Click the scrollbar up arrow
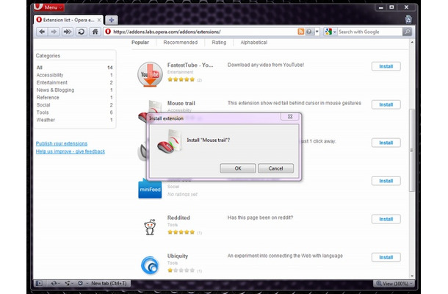 [x=412, y=43]
